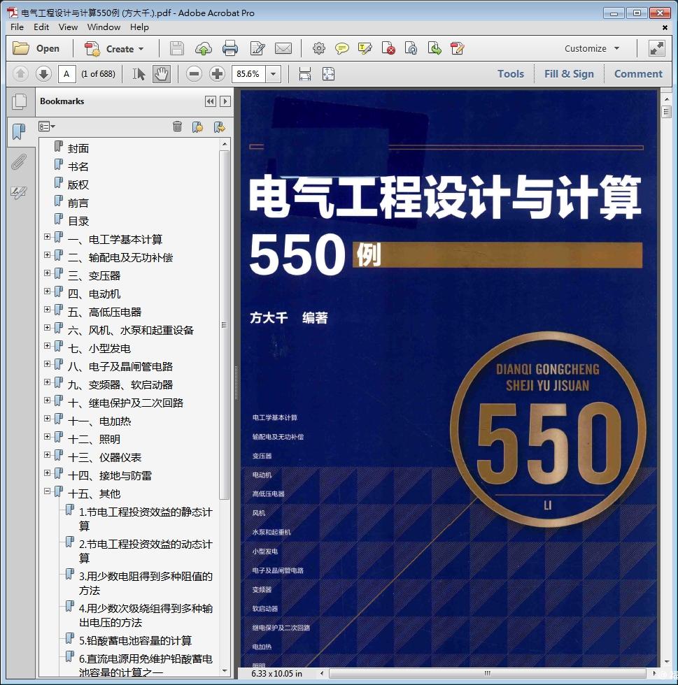This screenshot has height=685, width=678.
Task: Open the Attachments paperclip panel
Action: coord(19,161)
